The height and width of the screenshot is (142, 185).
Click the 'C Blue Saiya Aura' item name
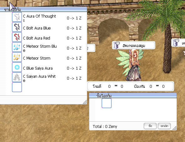[38, 68]
